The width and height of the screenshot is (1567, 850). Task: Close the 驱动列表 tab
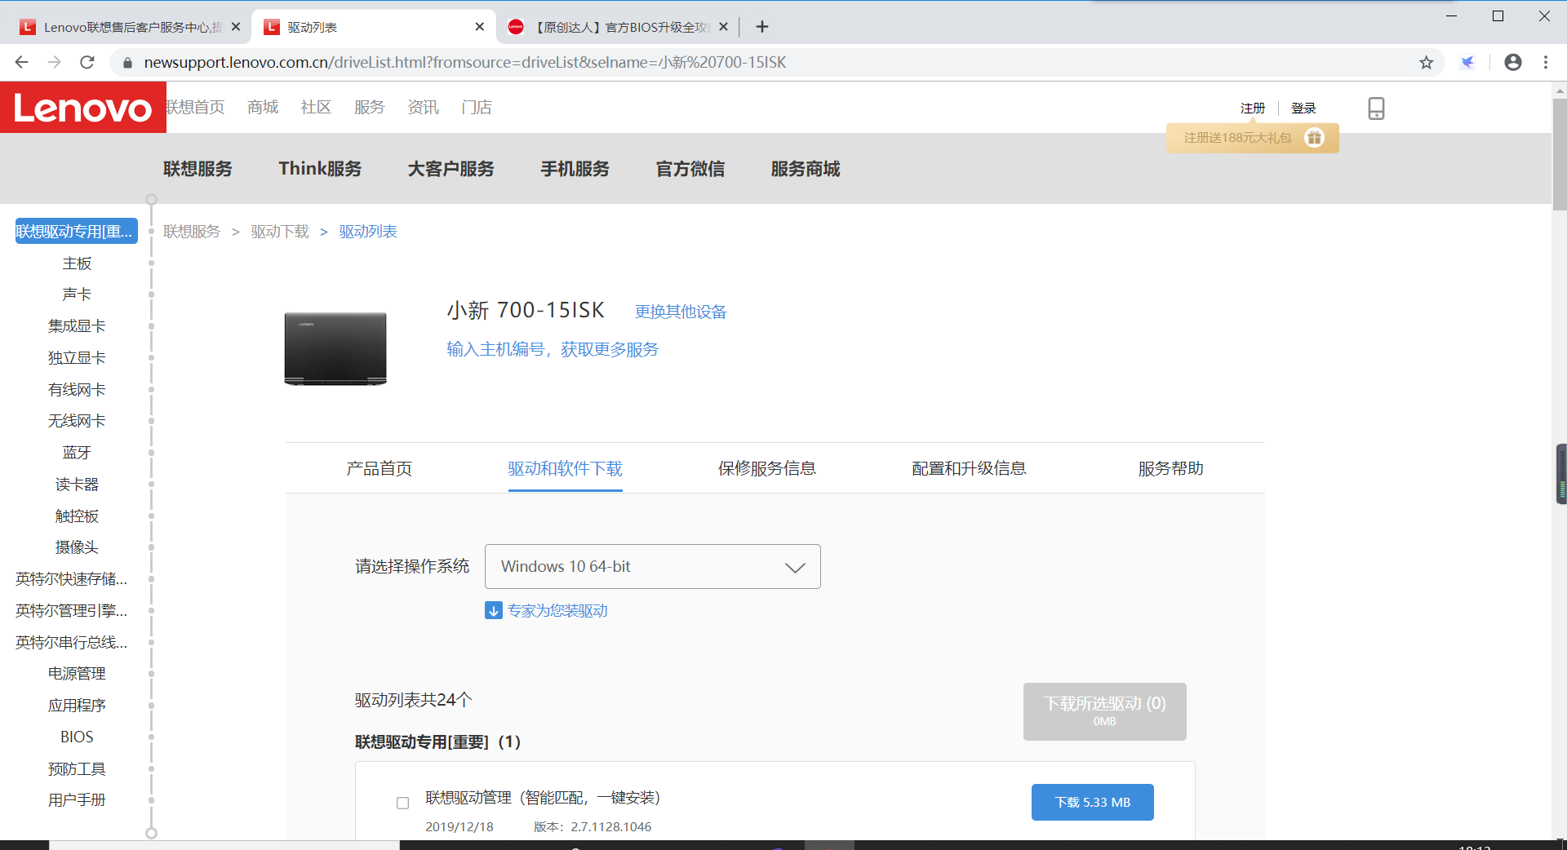tap(479, 27)
